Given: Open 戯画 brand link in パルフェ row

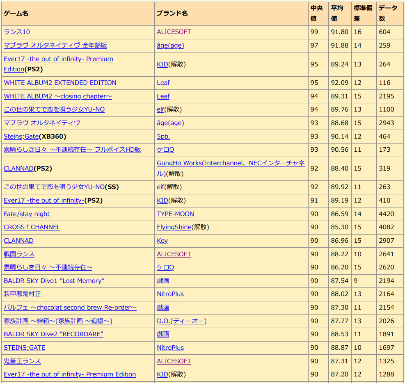Looking at the screenshot, I should tap(163, 308).
